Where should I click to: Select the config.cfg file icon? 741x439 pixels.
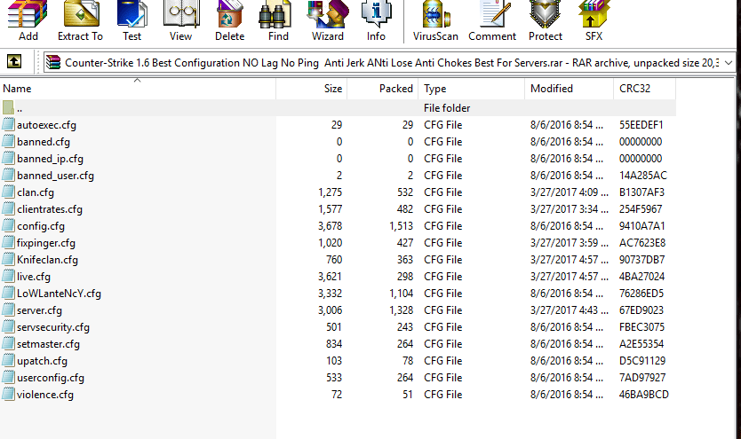(x=8, y=226)
